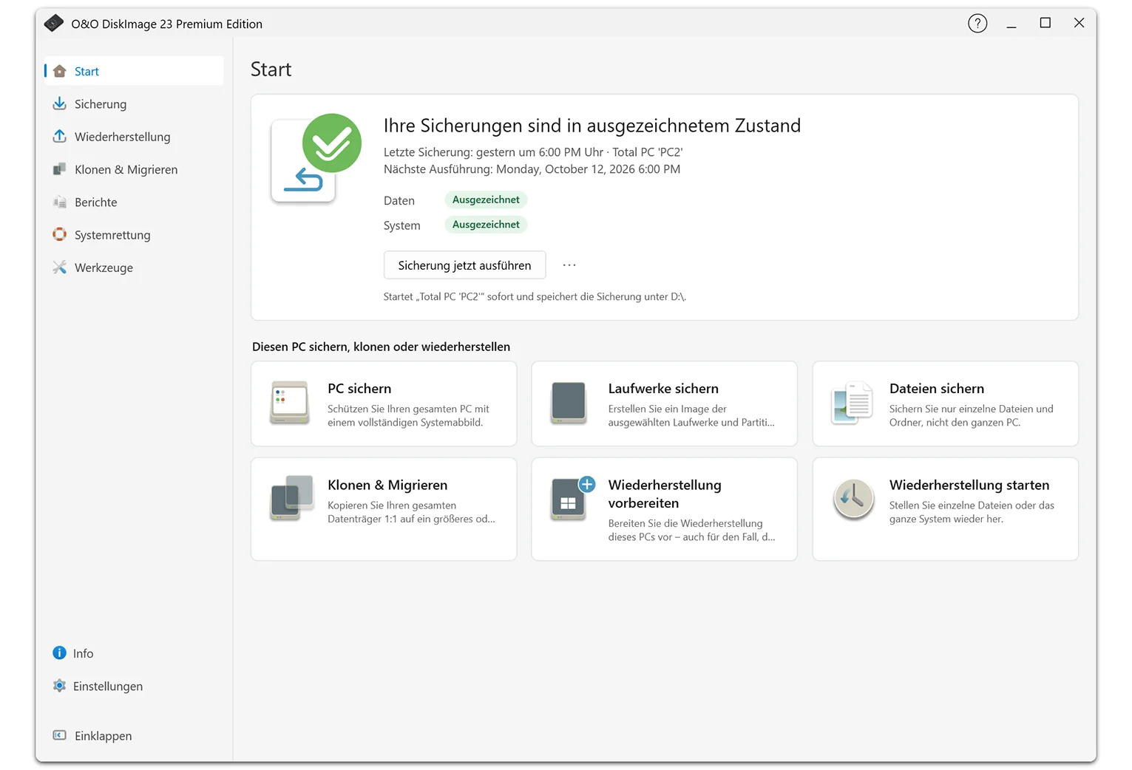The width and height of the screenshot is (1132, 770).
Task: Click the Sicherung download arrow icon
Action: tap(60, 103)
